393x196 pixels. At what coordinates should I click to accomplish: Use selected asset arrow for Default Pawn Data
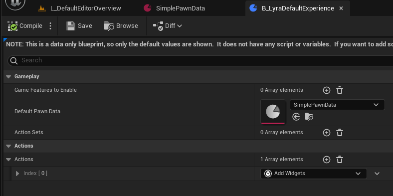click(296, 117)
